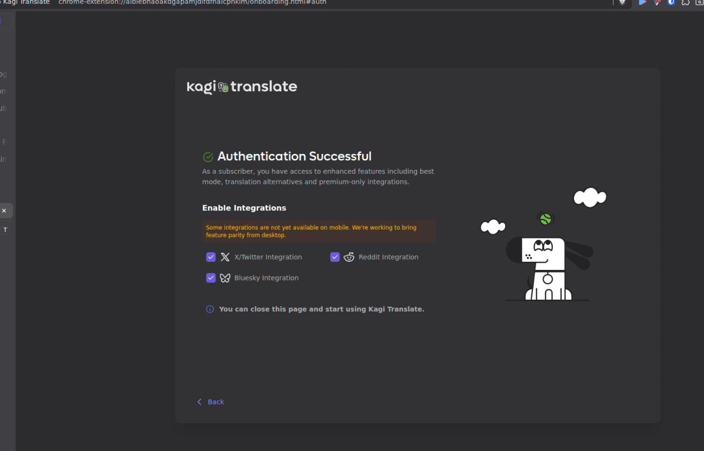Click the Authentication Successful heading
This screenshot has height=451, width=704.
click(295, 157)
